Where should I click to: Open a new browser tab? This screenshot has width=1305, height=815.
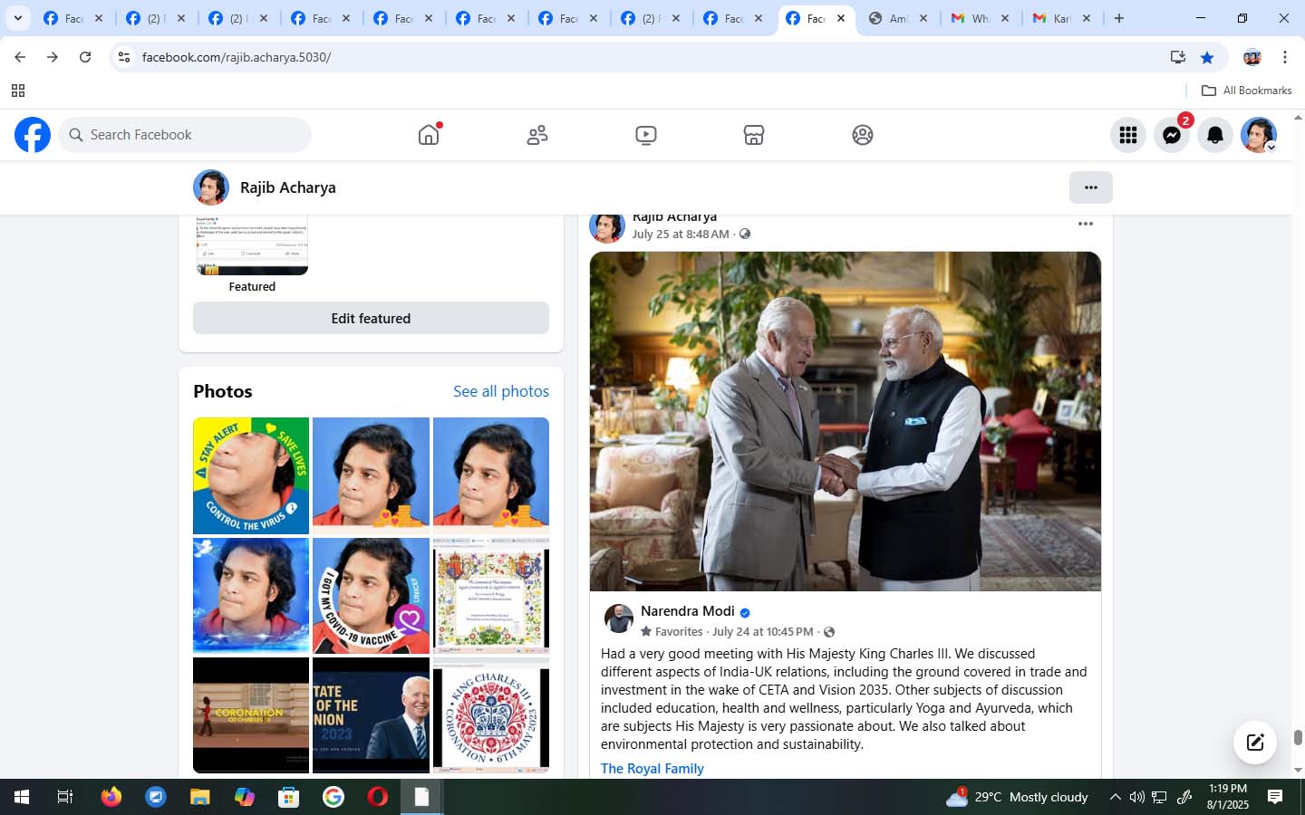click(x=1119, y=18)
